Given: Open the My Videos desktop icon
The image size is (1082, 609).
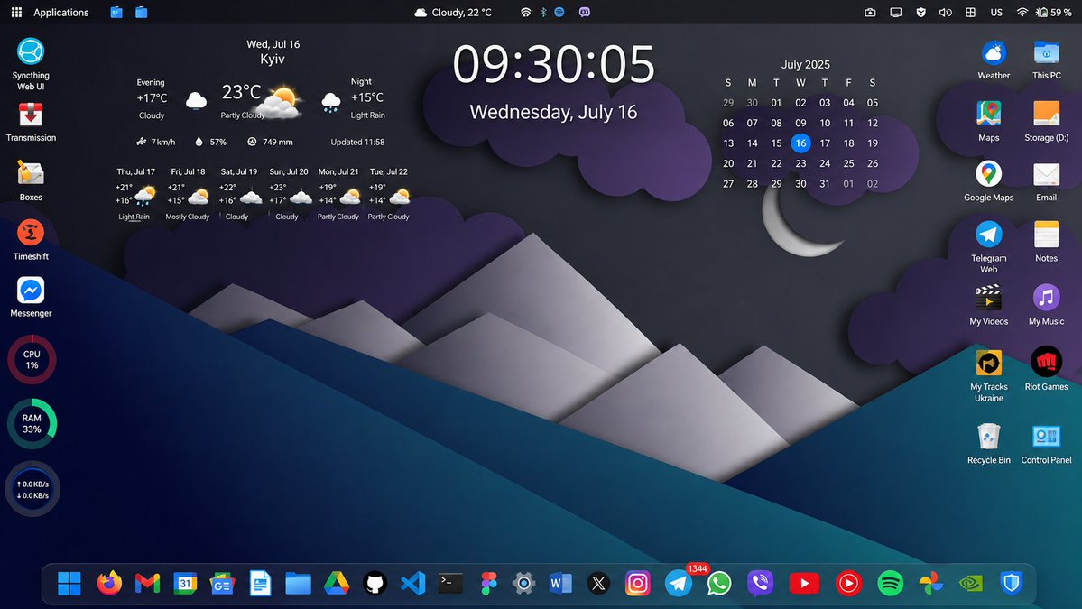Looking at the screenshot, I should tap(988, 305).
